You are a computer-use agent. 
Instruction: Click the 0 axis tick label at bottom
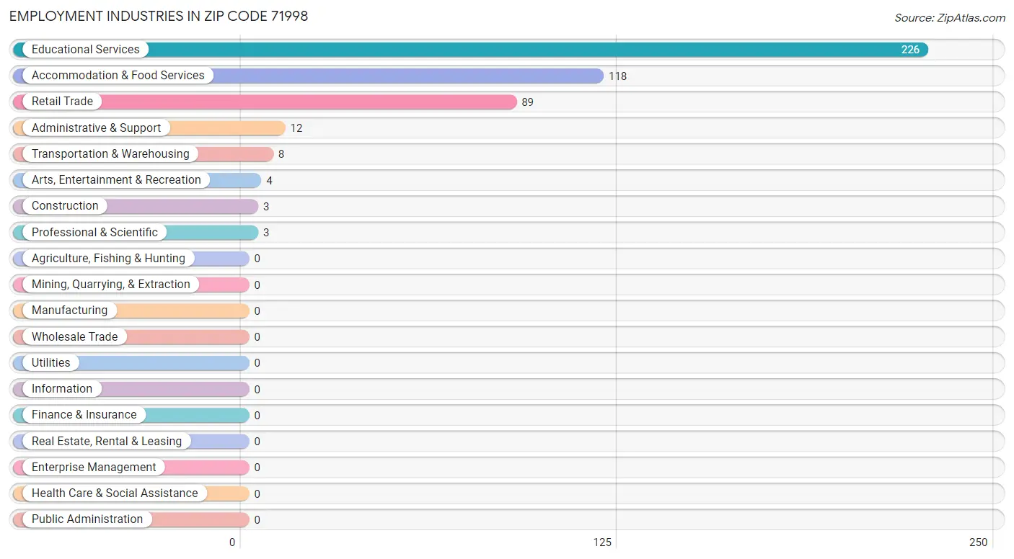click(x=232, y=542)
